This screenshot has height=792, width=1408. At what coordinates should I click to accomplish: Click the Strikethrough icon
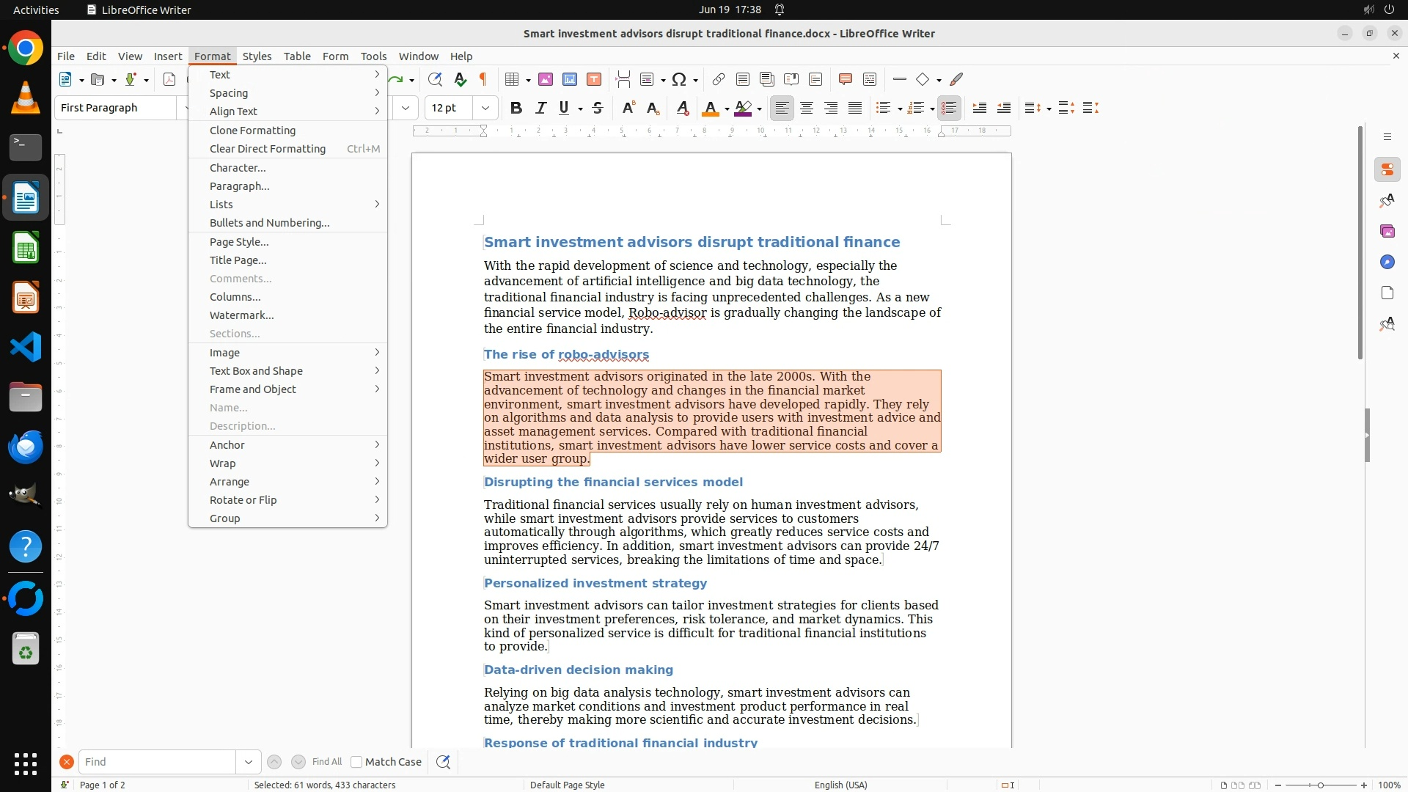pos(598,109)
